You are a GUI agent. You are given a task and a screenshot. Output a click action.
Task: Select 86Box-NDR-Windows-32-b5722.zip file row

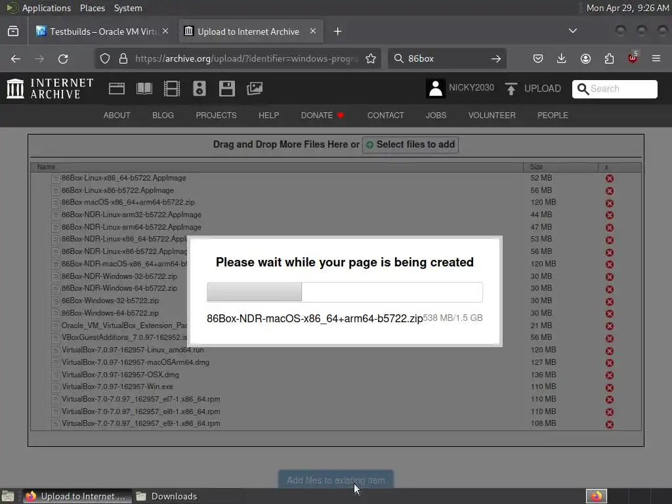tap(335, 276)
